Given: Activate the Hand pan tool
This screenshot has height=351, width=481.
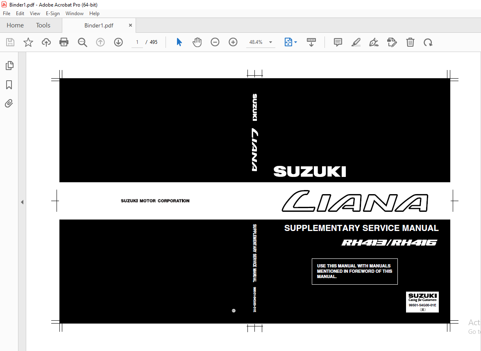Looking at the screenshot, I should tap(197, 42).
